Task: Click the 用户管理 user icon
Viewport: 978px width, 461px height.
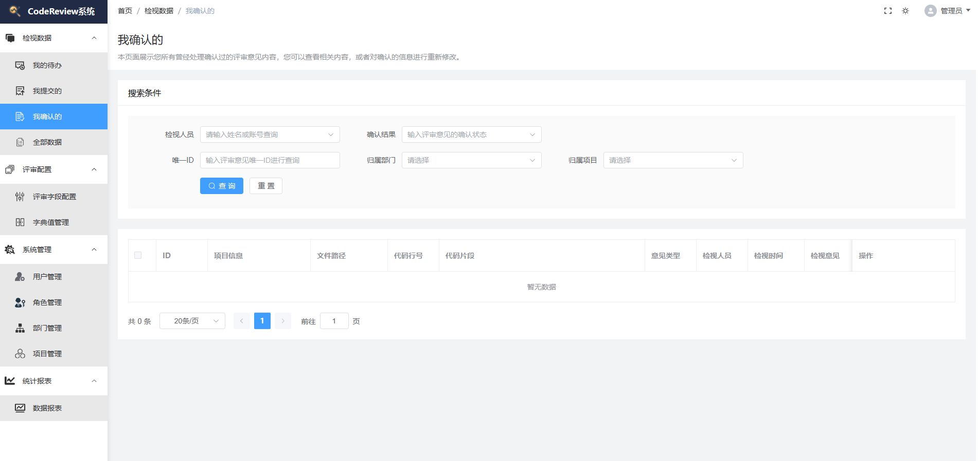Action: [x=20, y=277]
